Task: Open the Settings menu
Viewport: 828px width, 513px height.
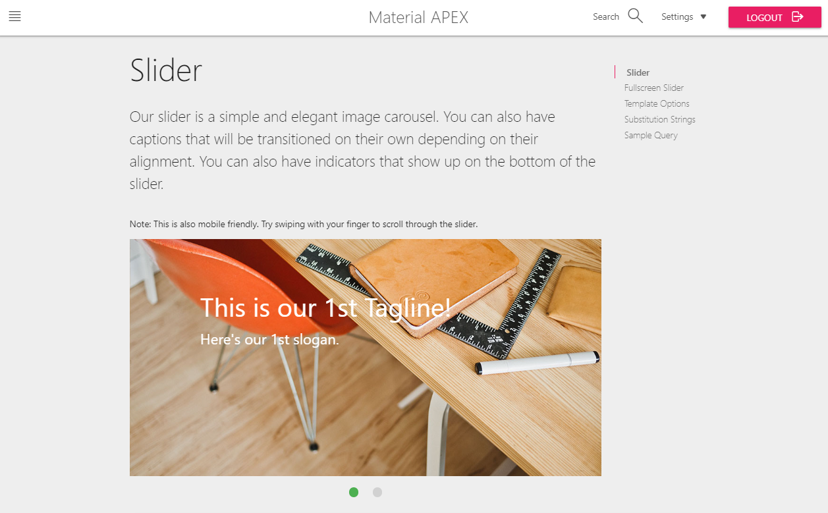Action: click(684, 17)
